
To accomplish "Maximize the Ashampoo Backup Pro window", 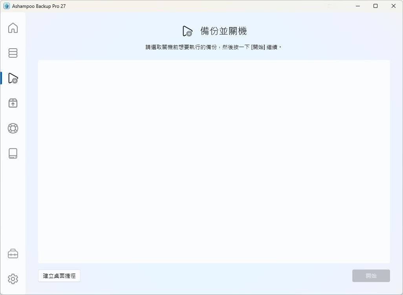I will pyautogui.click(x=376, y=6).
